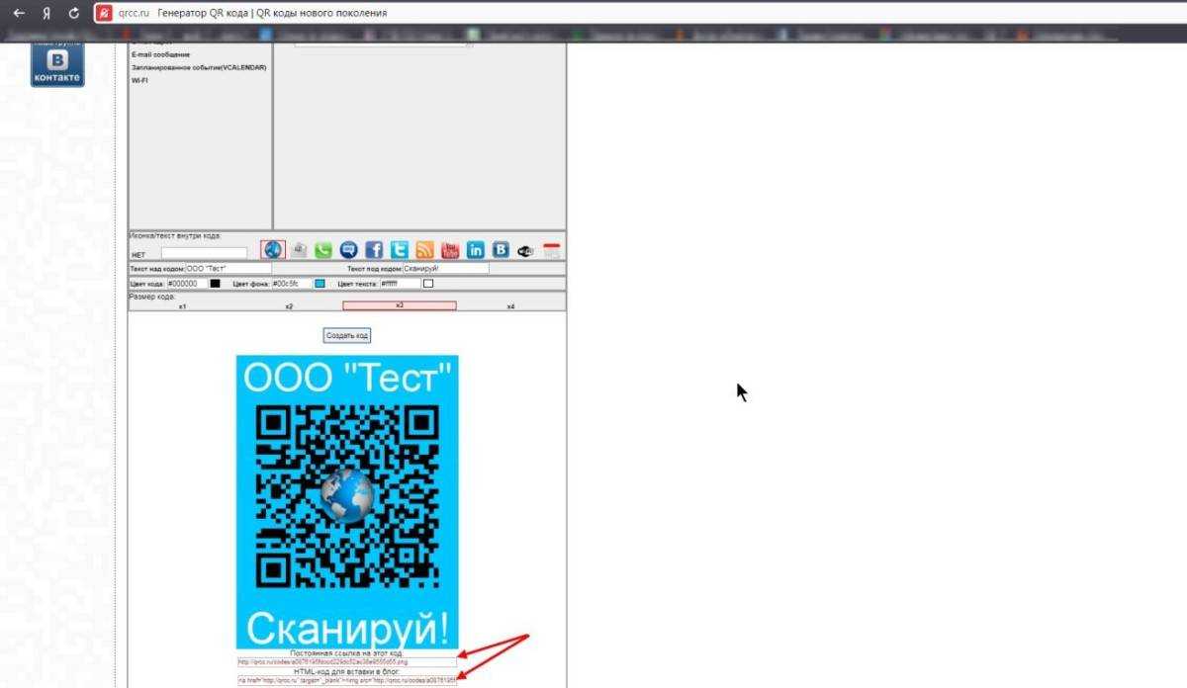Click the text above code input field
This screenshot has height=688, width=1187.
pyautogui.click(x=228, y=268)
